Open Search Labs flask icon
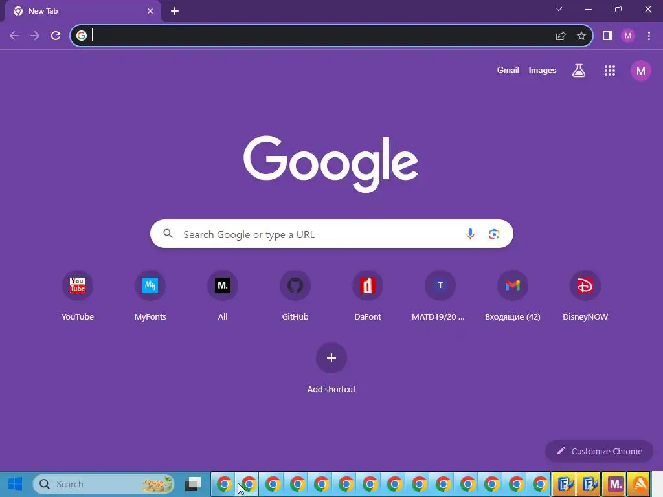Viewport: 663px width, 497px height. pos(579,71)
